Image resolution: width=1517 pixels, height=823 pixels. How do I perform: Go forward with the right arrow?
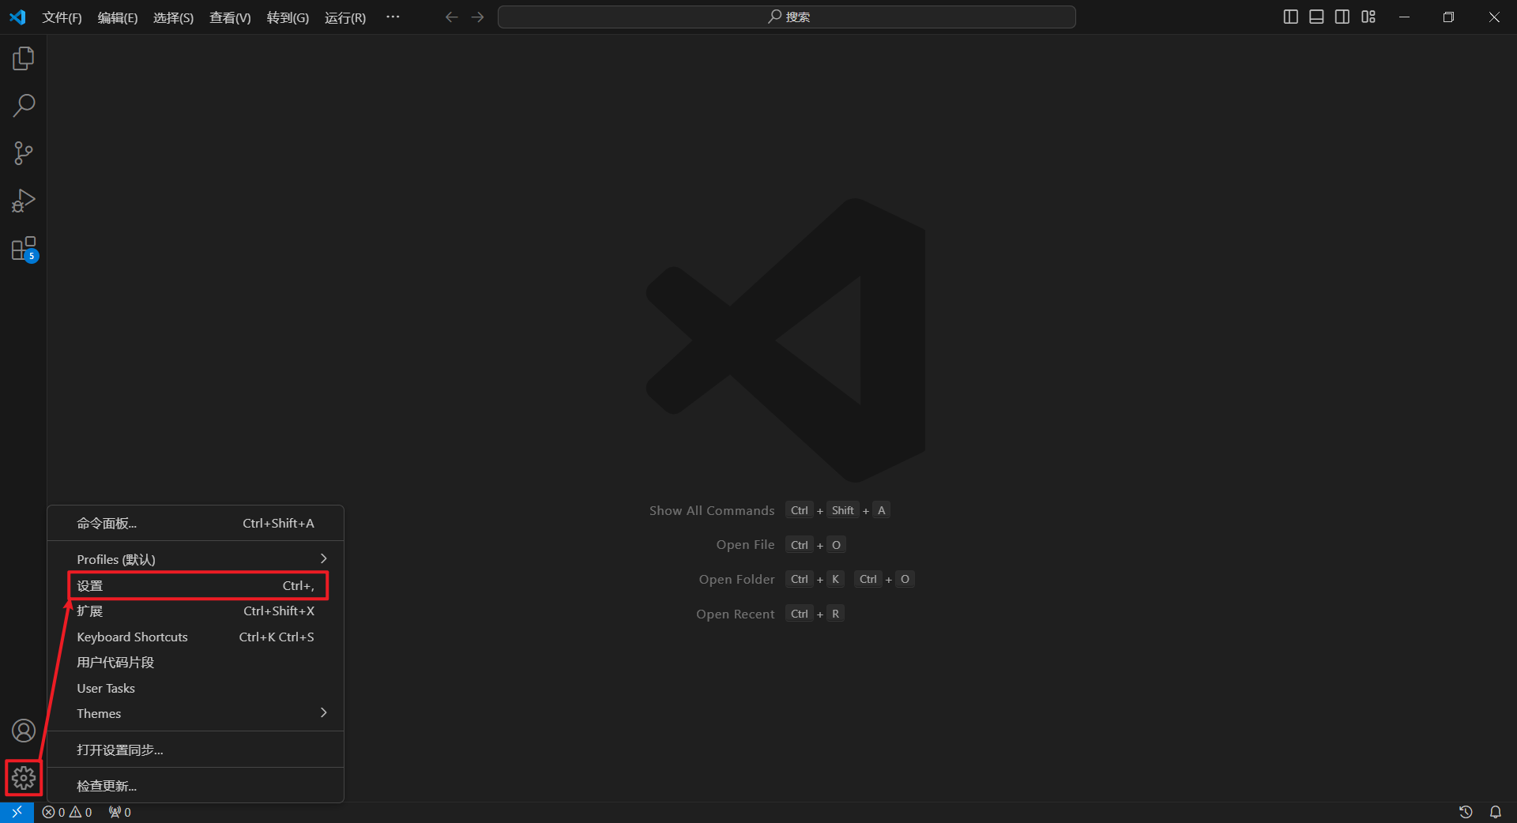coord(477,17)
